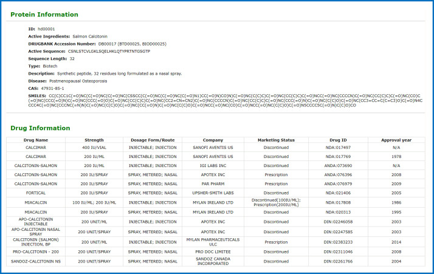434x274 pixels.
Task: Open drug ID DIN:02246058
Action: click(337, 221)
